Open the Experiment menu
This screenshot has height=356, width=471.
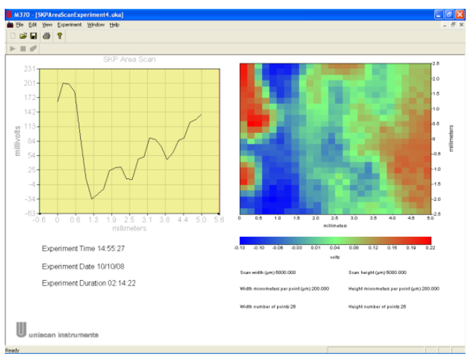[x=70, y=24]
